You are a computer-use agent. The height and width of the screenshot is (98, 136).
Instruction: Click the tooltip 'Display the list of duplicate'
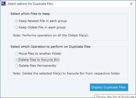coord(115,96)
